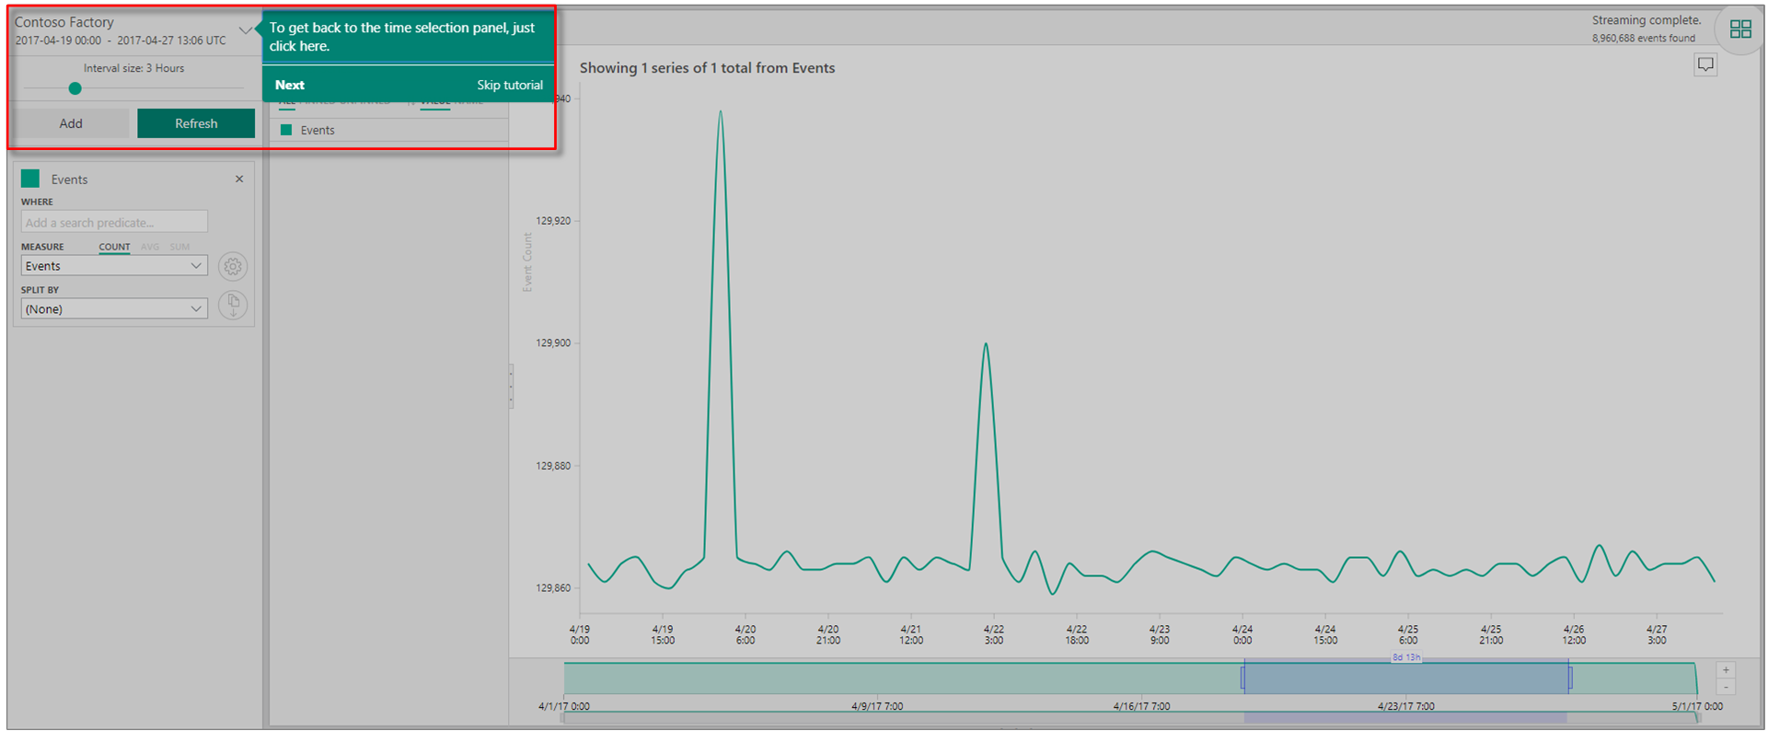Click the 129,900 y-axis label
This screenshot has width=1768, height=731.
553,343
